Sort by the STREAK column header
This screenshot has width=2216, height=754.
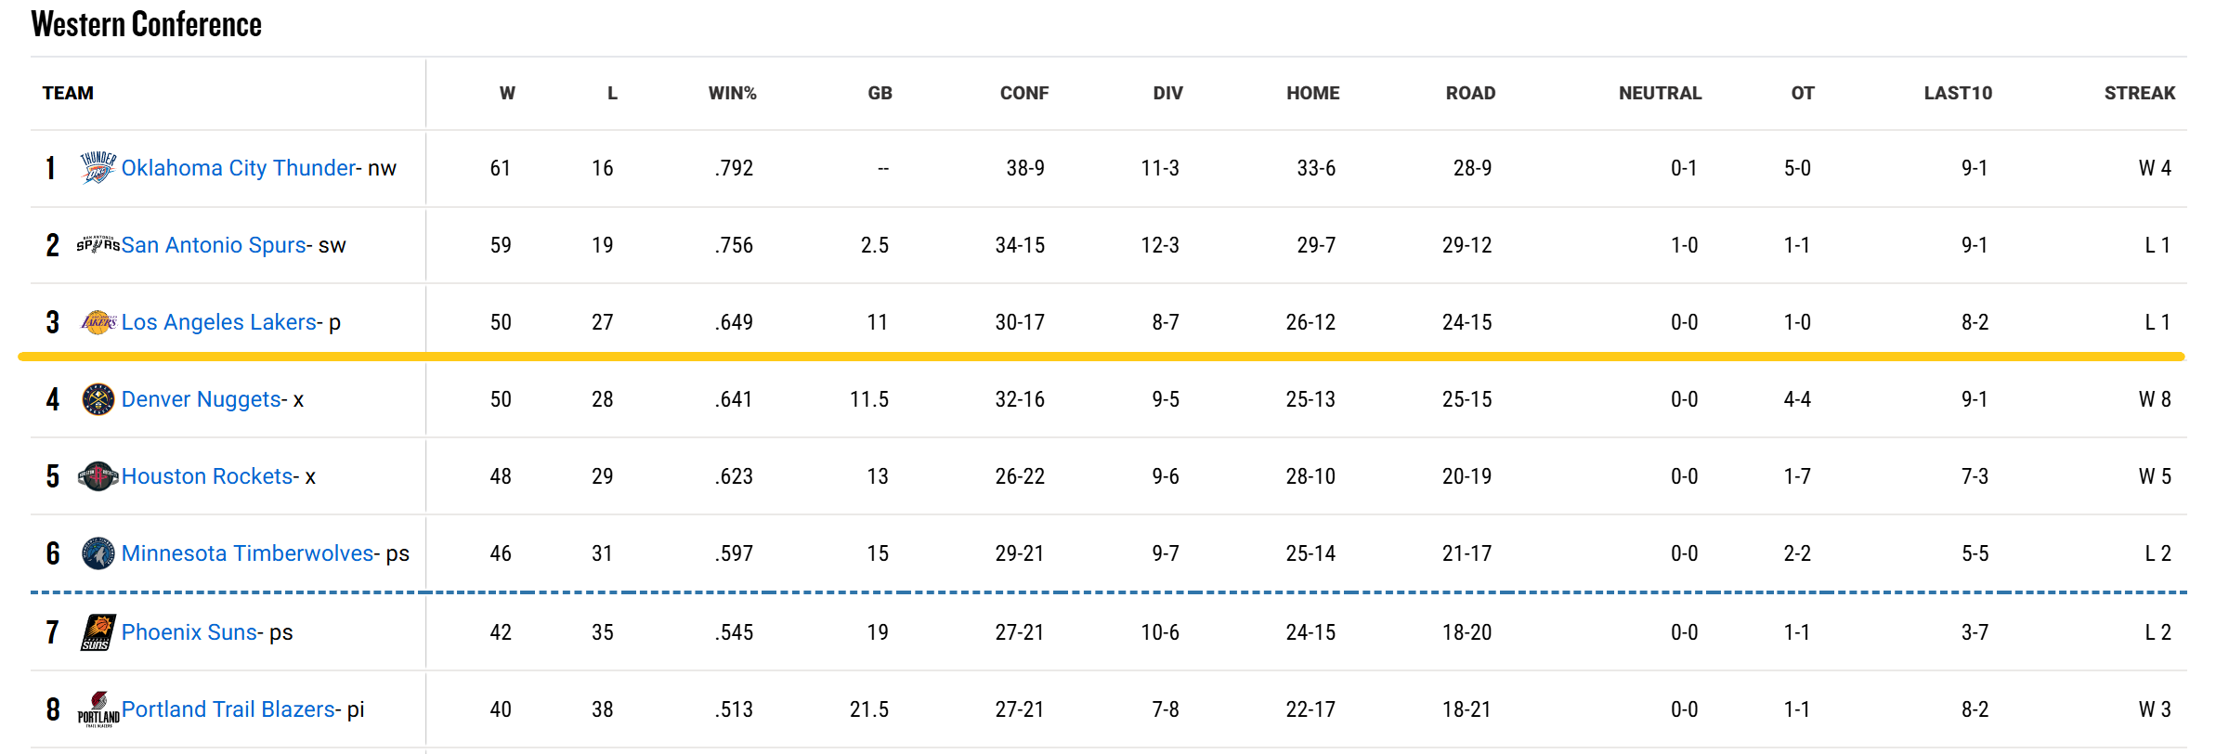(x=2139, y=93)
